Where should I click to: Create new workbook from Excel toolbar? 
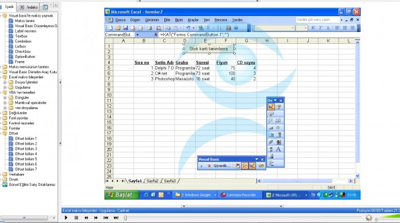click(111, 28)
